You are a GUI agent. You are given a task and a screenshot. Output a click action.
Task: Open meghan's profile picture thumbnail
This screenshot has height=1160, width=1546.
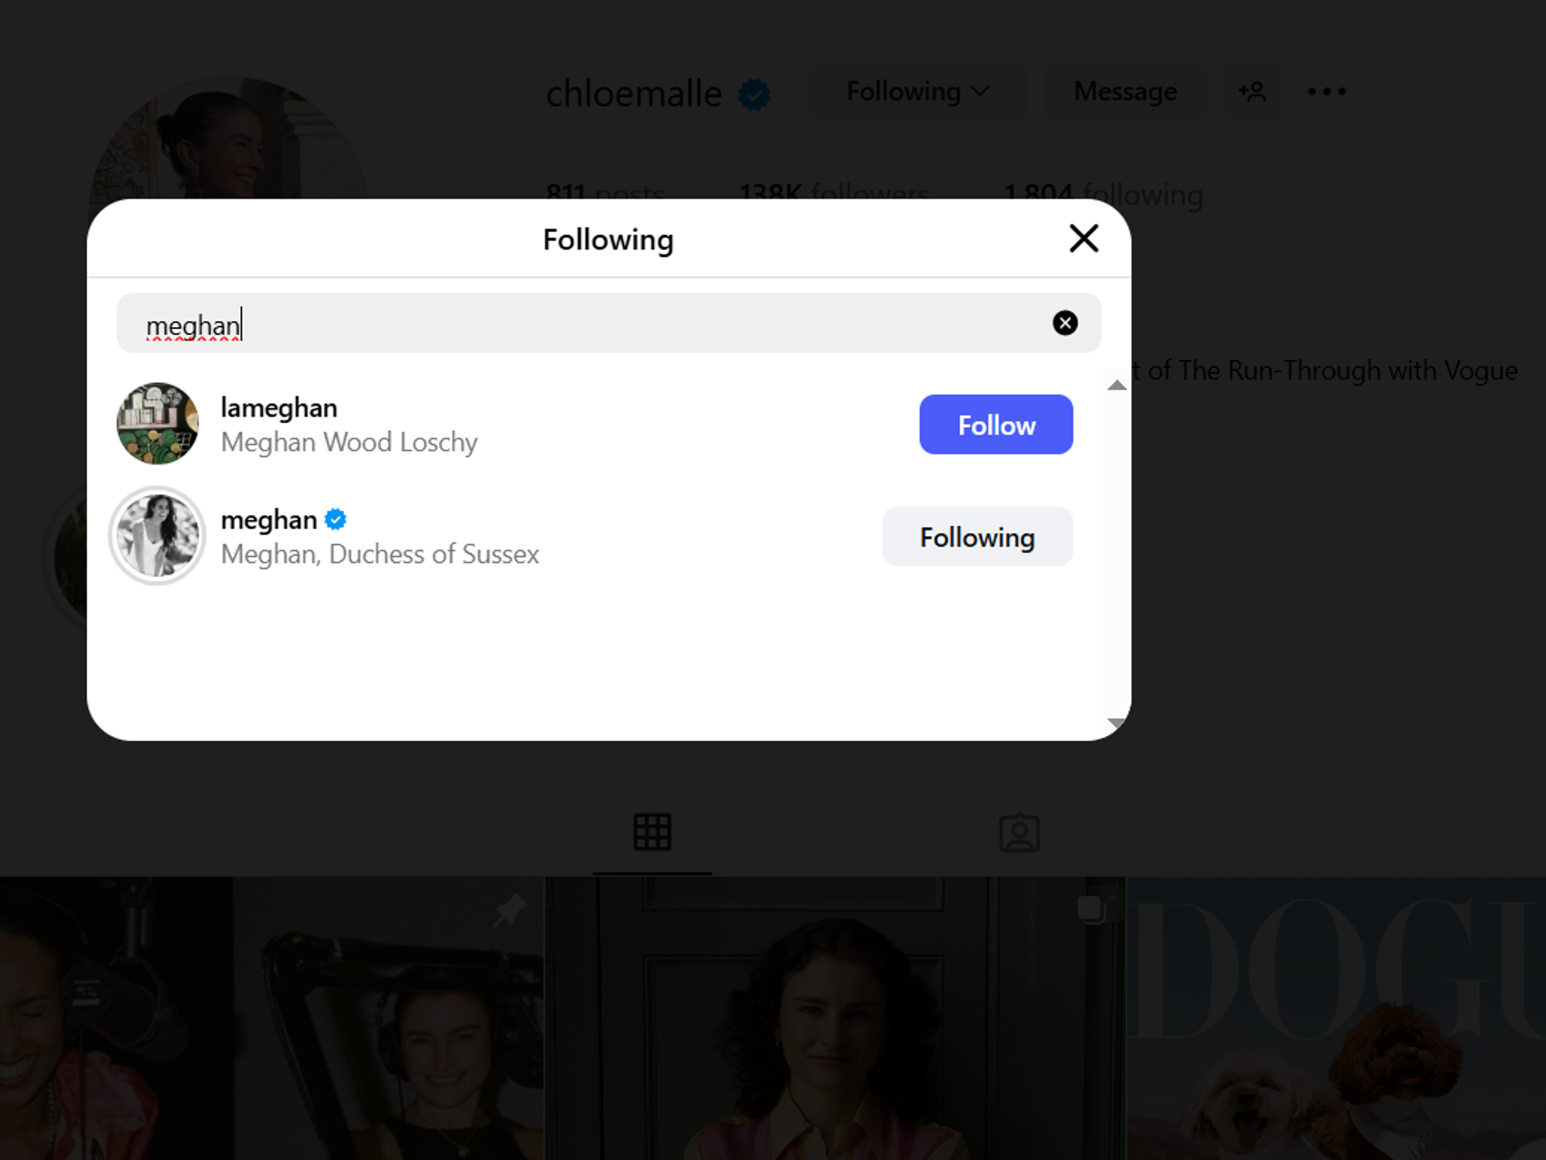coord(157,536)
